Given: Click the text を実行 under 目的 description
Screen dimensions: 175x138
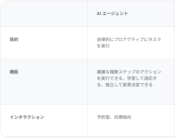Looking at the screenshot, I should 103,46.
